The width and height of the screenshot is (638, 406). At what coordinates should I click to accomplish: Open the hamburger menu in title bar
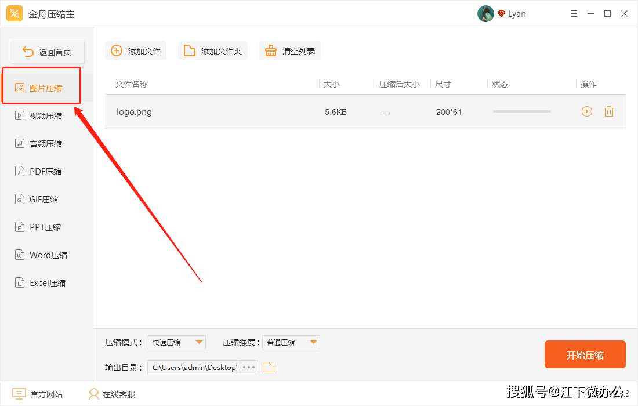point(574,14)
